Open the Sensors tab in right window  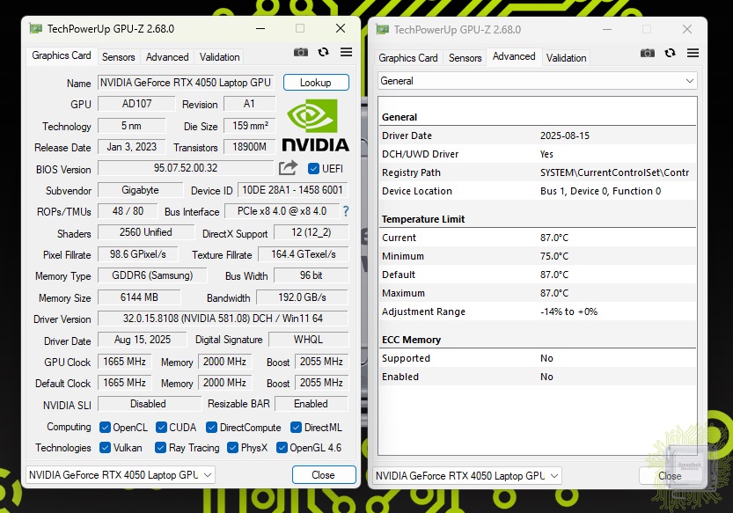click(465, 58)
